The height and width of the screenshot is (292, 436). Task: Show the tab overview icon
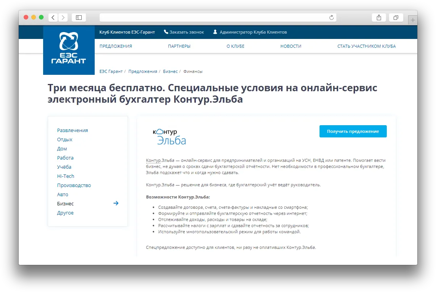[x=396, y=18]
